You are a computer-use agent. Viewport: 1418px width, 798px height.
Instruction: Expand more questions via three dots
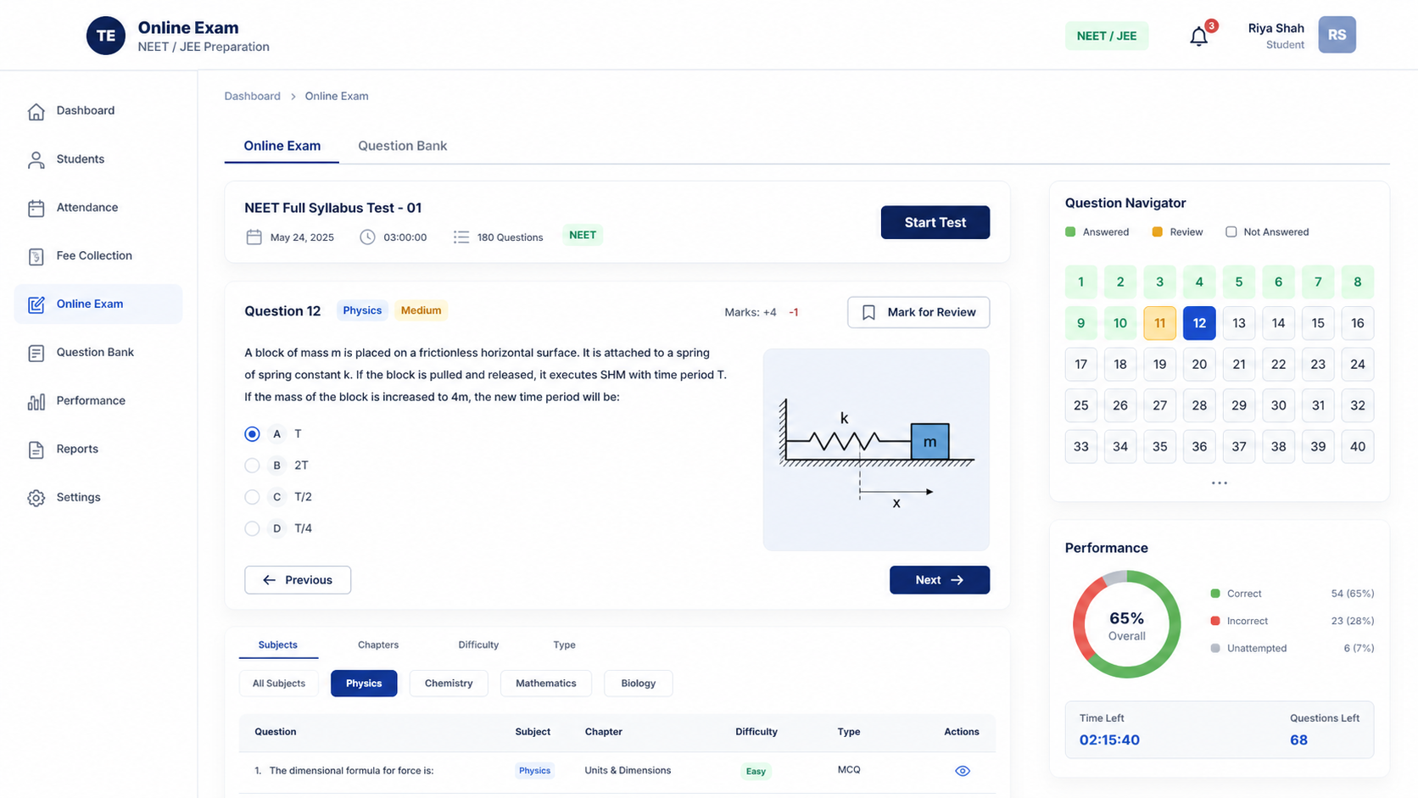tap(1219, 483)
